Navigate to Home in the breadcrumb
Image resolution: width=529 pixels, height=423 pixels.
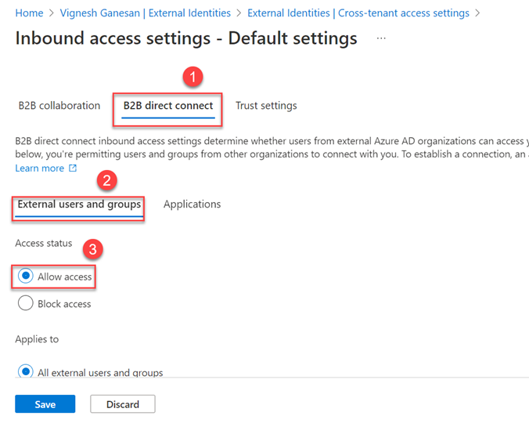click(29, 13)
